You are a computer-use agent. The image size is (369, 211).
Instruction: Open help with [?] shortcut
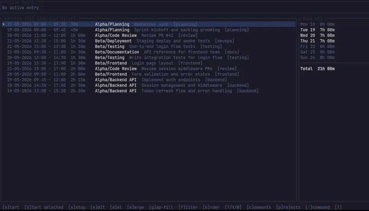click(338, 207)
